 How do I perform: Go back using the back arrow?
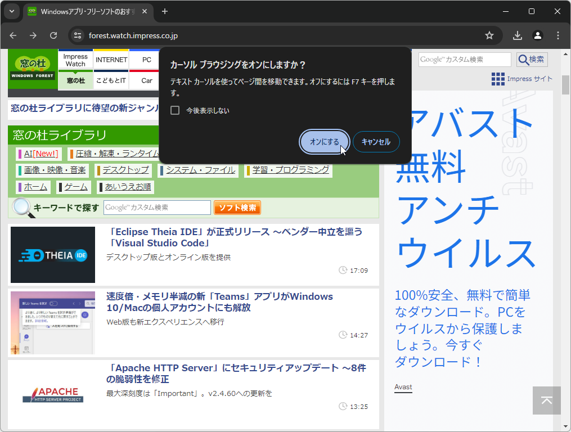(13, 35)
